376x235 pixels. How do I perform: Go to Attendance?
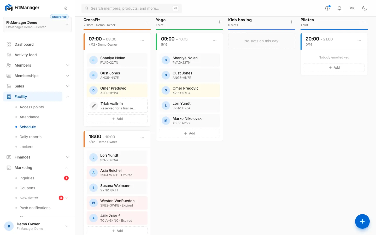30,117
